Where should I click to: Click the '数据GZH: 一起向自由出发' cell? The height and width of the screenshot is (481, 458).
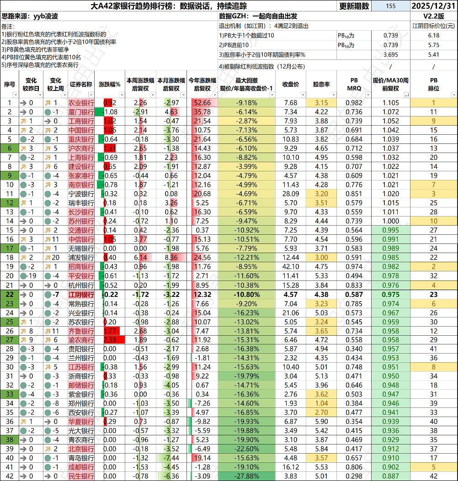click(314, 16)
